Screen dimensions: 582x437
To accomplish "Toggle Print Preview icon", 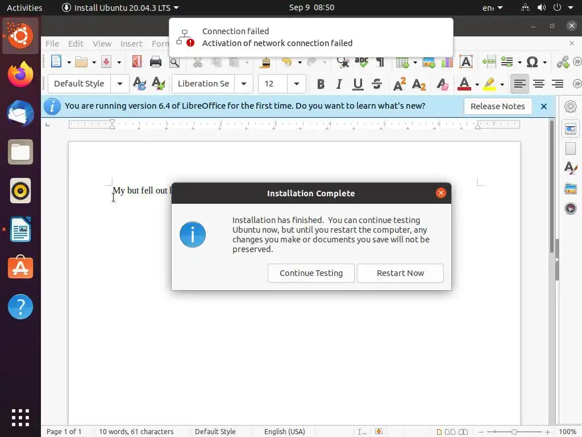I will tap(174, 63).
